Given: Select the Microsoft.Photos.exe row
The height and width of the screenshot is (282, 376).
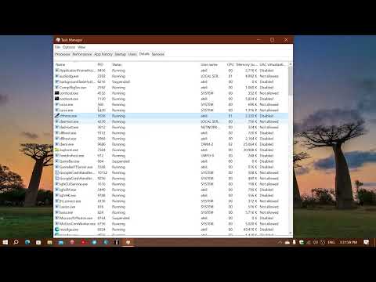Looking at the screenshot, I should (172, 218).
